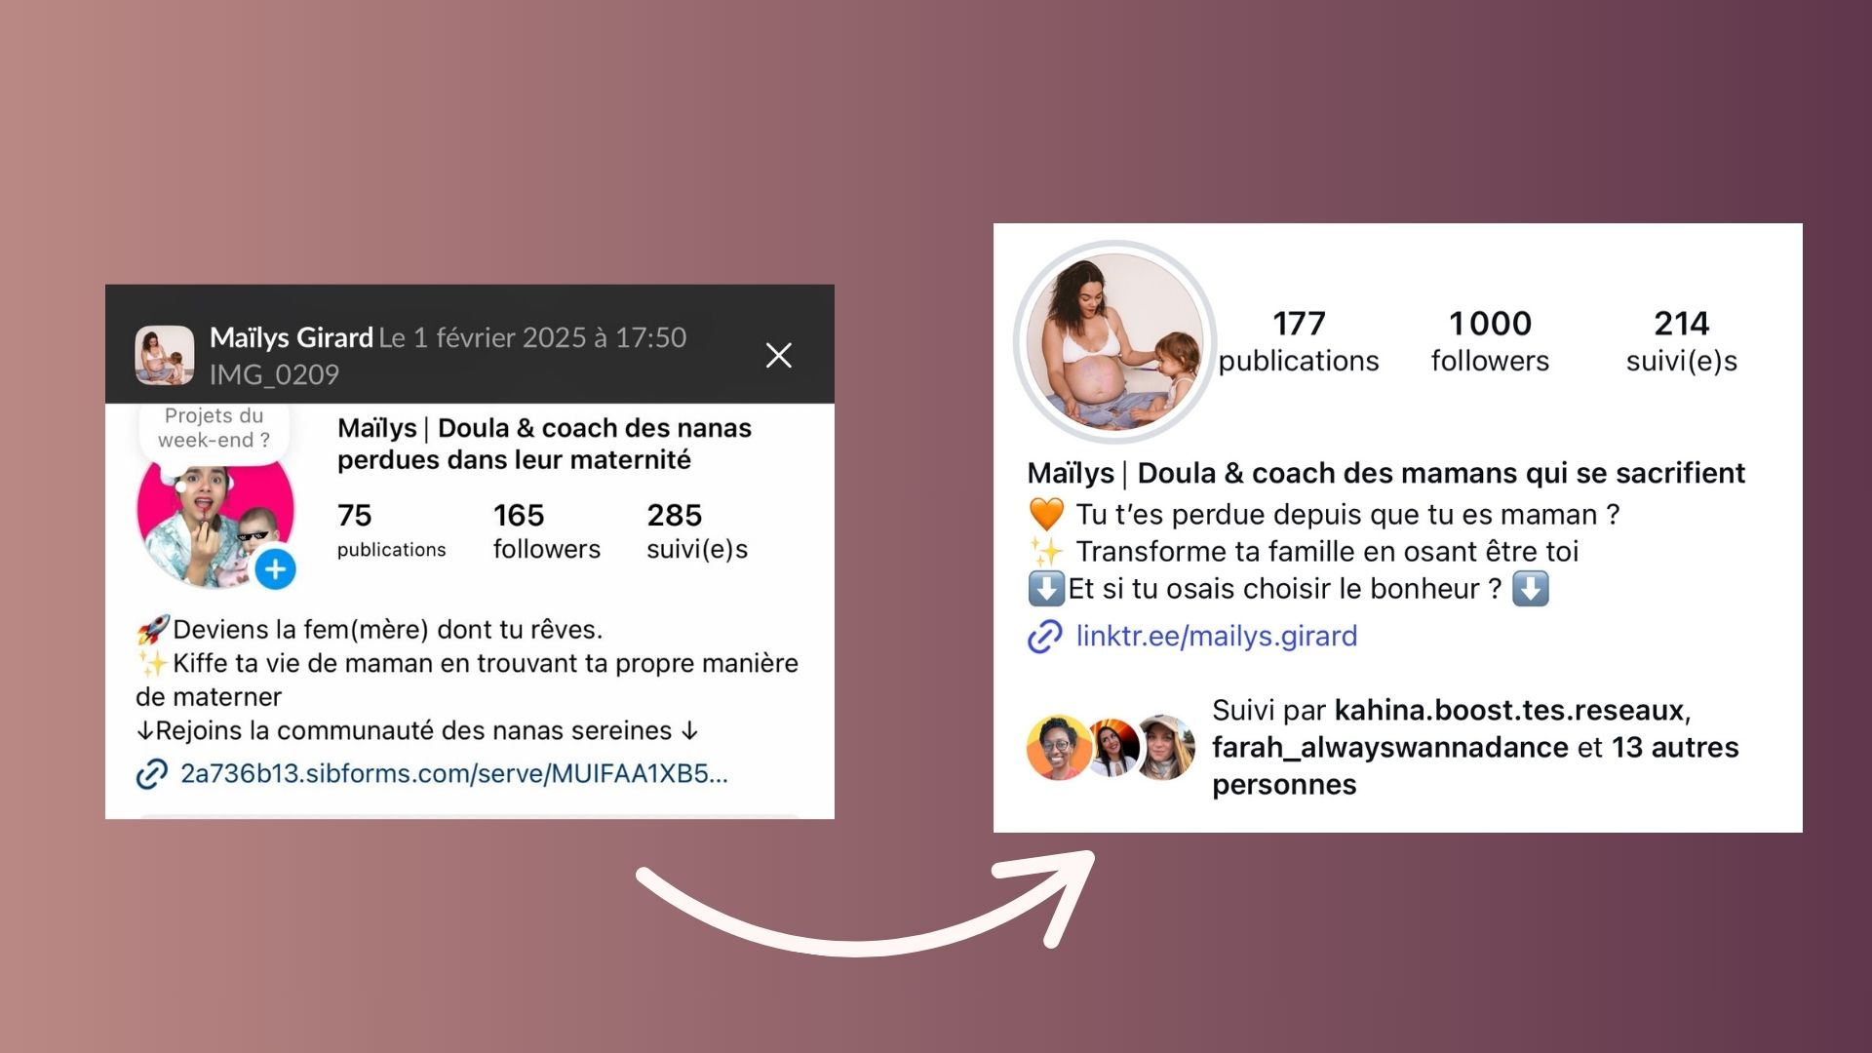This screenshot has width=1872, height=1053.
Task: Open the 165 followers list
Action: (x=546, y=531)
